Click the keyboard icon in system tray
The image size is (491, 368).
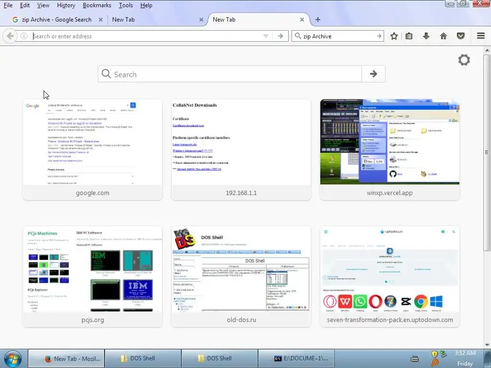(x=415, y=358)
